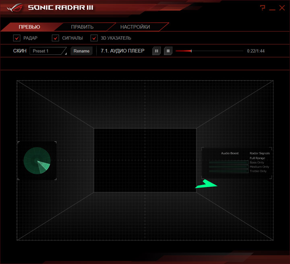This screenshot has width=290, height=264.
Task: Select the green circular radar widget
Action: coord(37,161)
